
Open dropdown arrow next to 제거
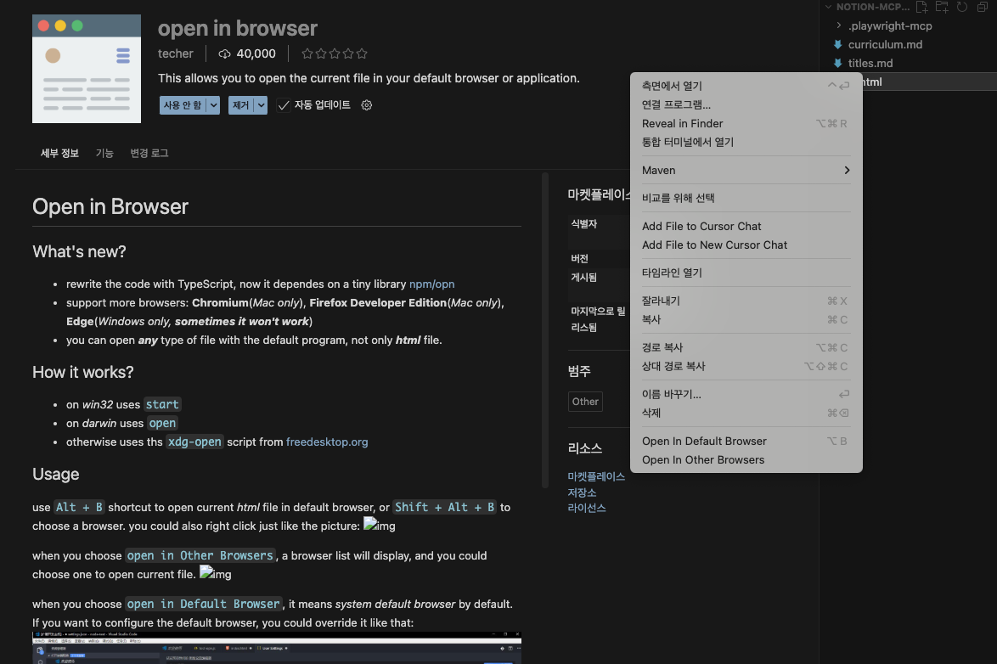[x=261, y=105]
